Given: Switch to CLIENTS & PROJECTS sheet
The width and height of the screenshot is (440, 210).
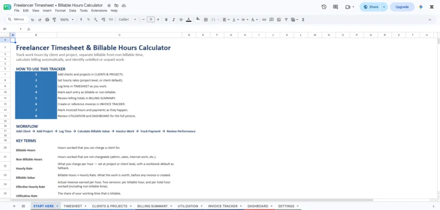Looking at the screenshot, I should (x=109, y=206).
